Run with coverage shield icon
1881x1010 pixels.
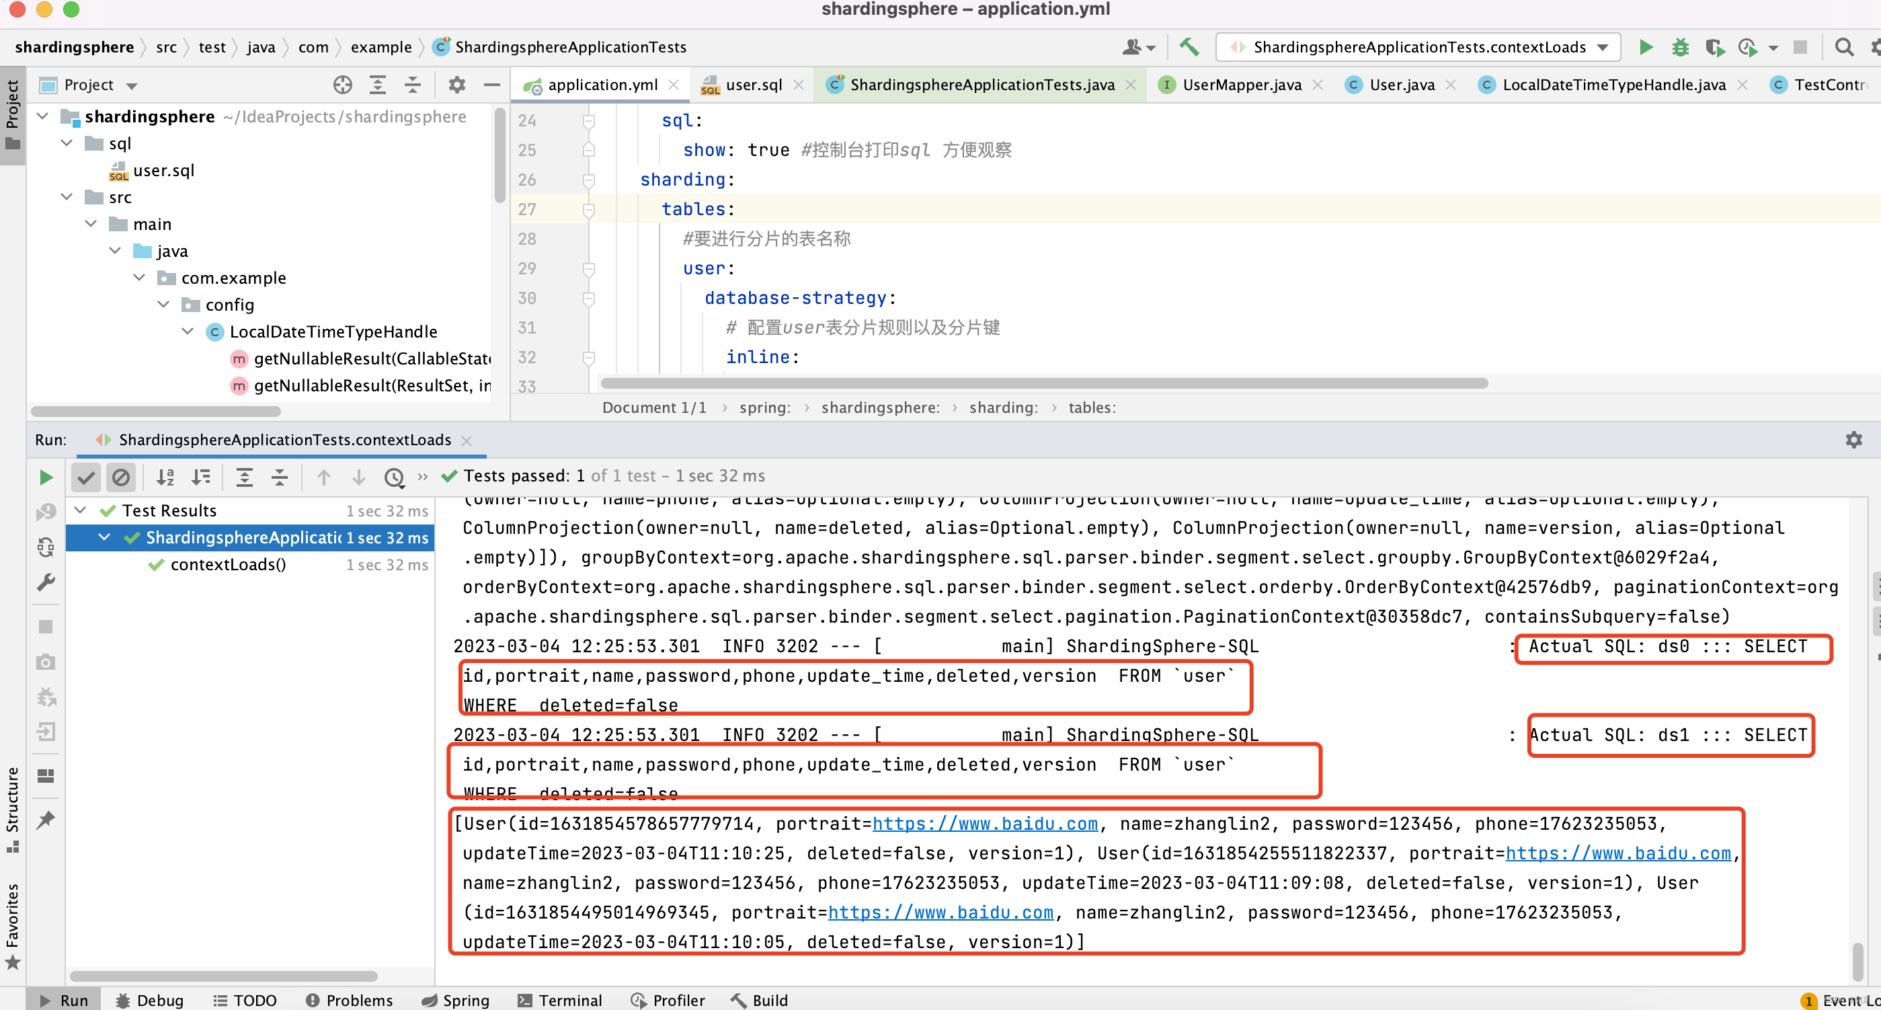click(1714, 48)
